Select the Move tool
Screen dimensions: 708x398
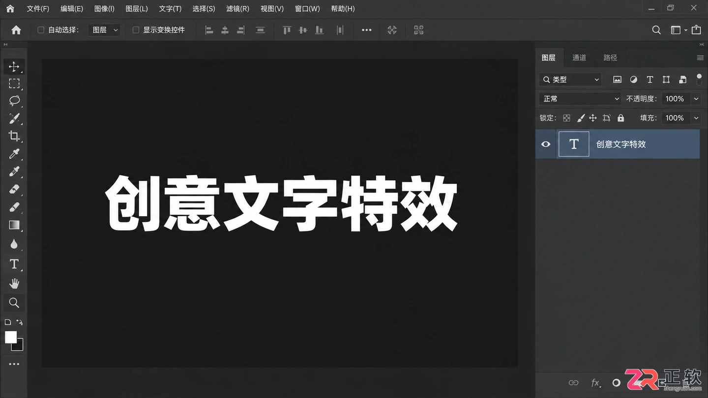(14, 67)
